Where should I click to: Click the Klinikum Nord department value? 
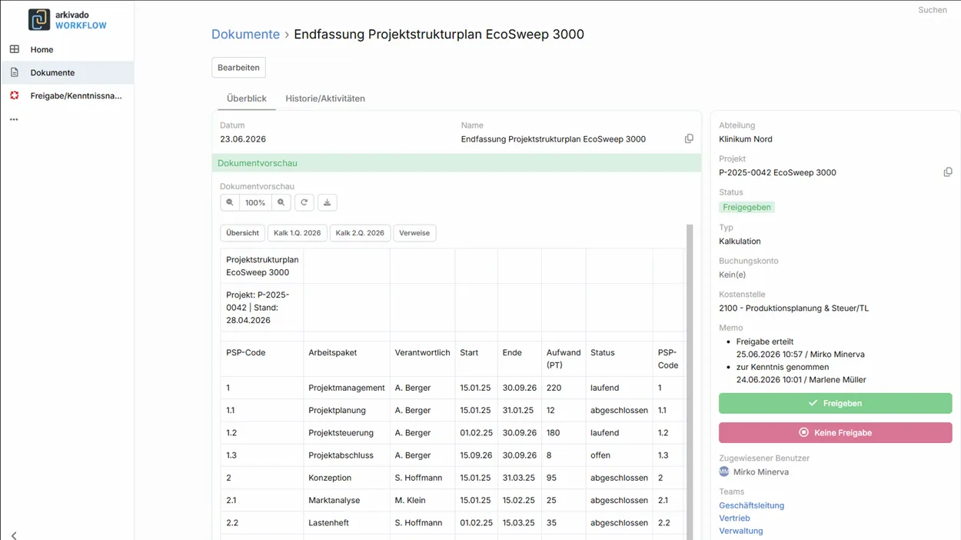tap(746, 139)
